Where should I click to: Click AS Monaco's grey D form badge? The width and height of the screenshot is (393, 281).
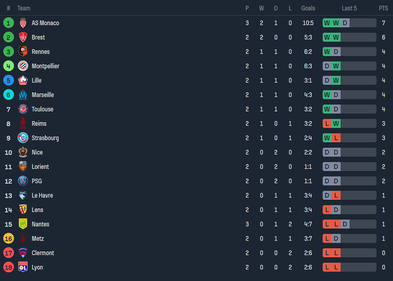tap(345, 23)
